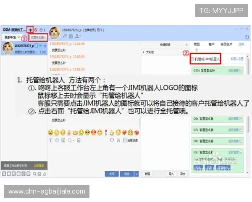The width and height of the screenshot is (252, 202).
Task: Click the transfer arrows icon under customer name
Action: pos(65,36)
